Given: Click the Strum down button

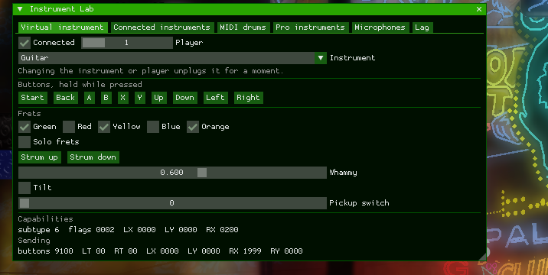Looking at the screenshot, I should coord(93,157).
